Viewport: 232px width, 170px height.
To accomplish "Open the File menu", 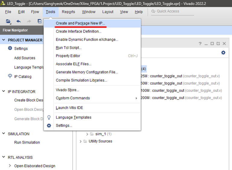I will pyautogui.click(x=8, y=12).
